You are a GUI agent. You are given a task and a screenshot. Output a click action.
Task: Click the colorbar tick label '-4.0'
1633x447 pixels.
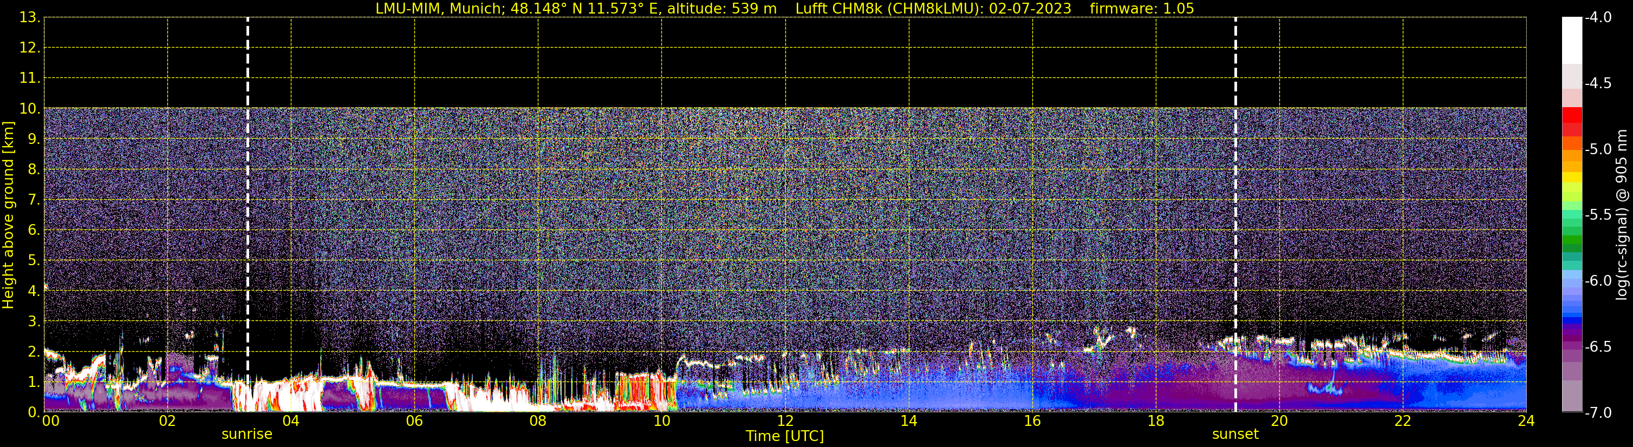click(x=1597, y=18)
